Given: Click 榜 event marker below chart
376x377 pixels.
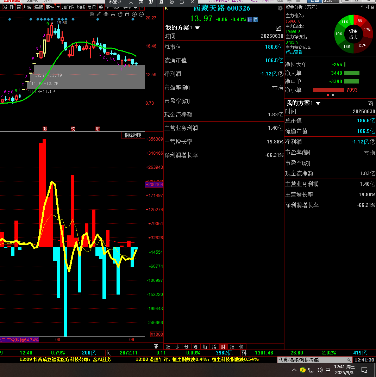Looking at the screenshot, I should click(73, 129).
